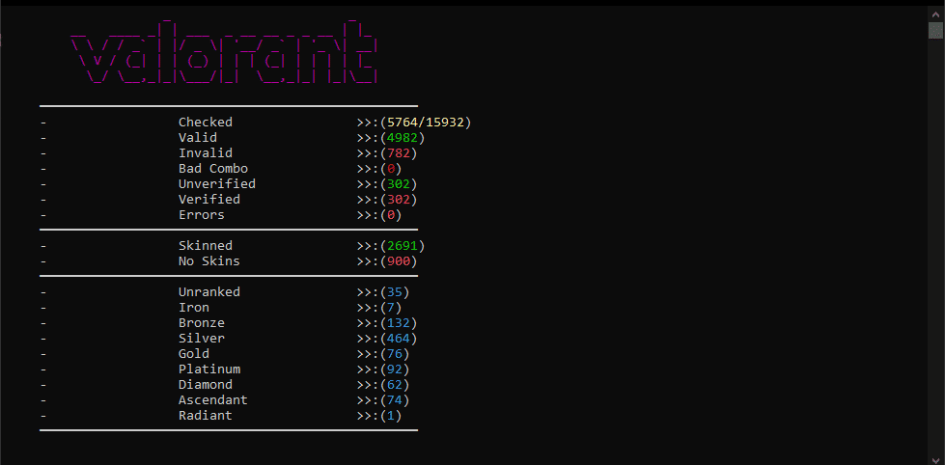Click the Invalid count 782
Image resolution: width=945 pixels, height=465 pixels.
pyautogui.click(x=399, y=153)
